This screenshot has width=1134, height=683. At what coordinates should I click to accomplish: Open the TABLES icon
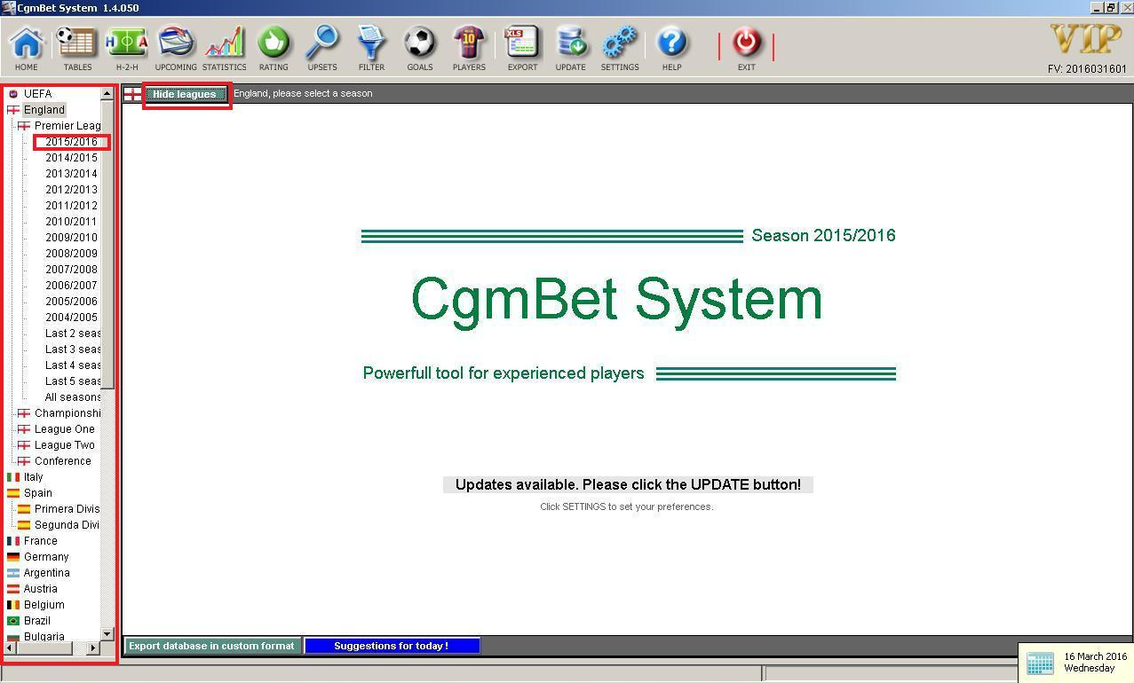[x=77, y=48]
